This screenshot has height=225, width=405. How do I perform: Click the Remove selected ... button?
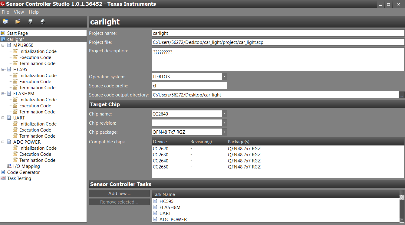[119, 202]
